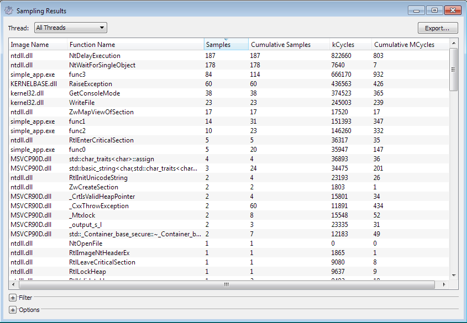Select the ZwMapViewOfSection row

(229, 112)
